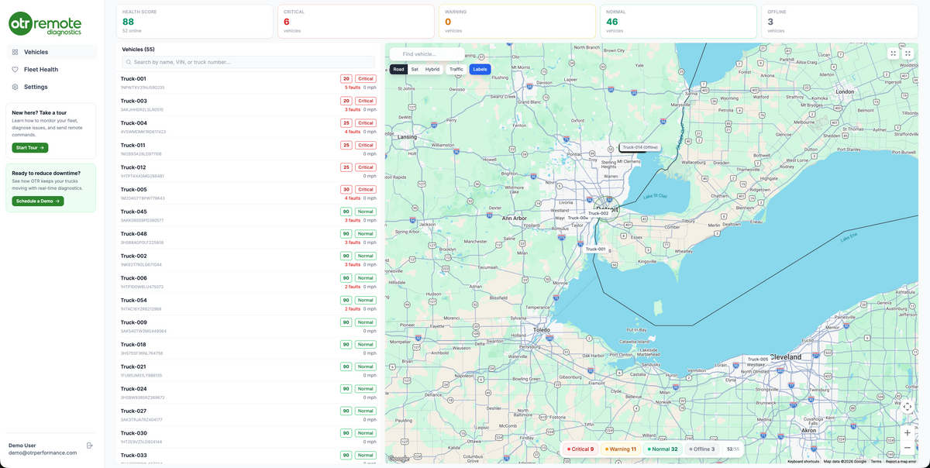This screenshot has height=468, width=930.
Task: Select the Truck-018 vehicle row
Action: (248, 348)
